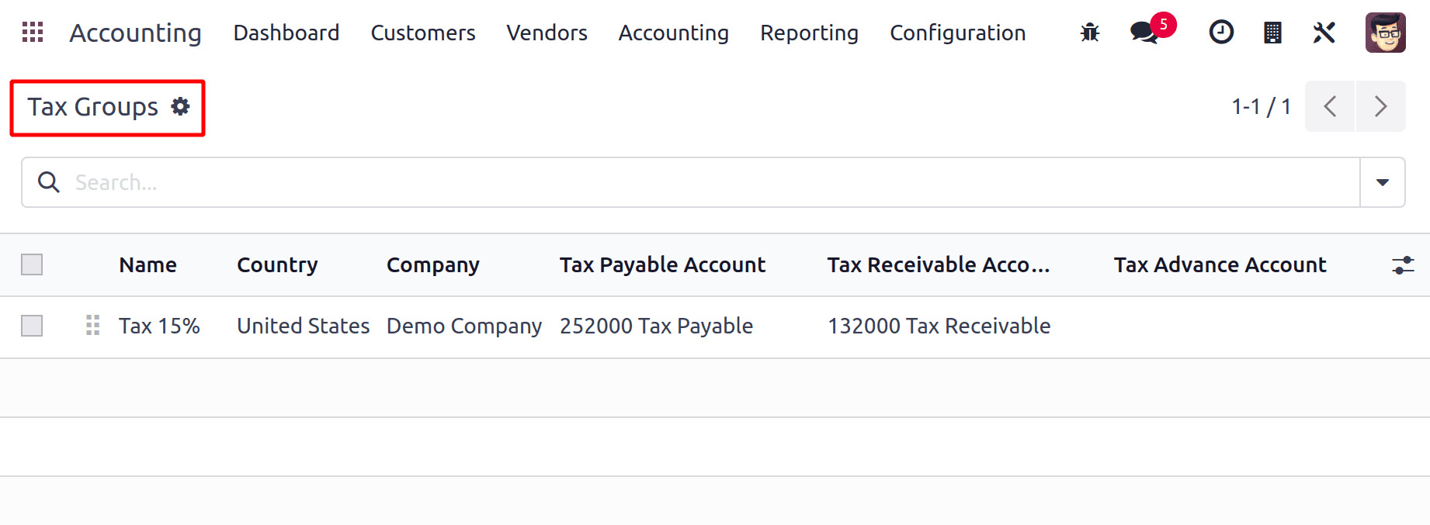This screenshot has height=525, width=1430.
Task: Expand the search options dropdown arrow
Action: 1382,182
